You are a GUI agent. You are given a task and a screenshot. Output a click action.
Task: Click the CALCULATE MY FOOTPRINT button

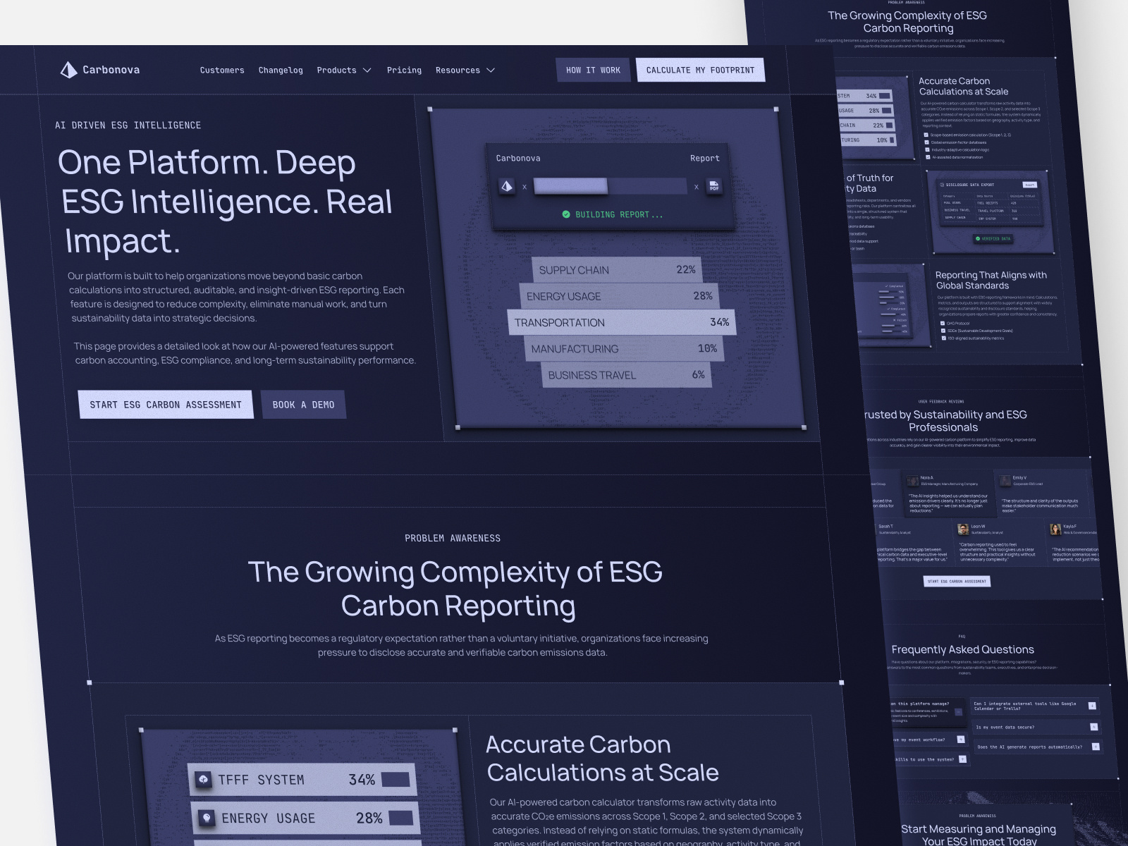pyautogui.click(x=700, y=70)
